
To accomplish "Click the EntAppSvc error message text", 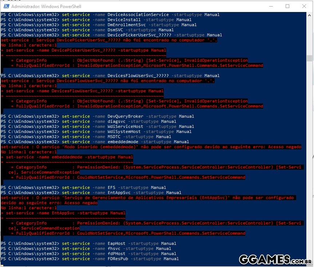I will coord(147,200).
